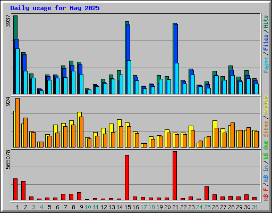
Task: Click the kB Out legend label
Action: coord(266,150)
